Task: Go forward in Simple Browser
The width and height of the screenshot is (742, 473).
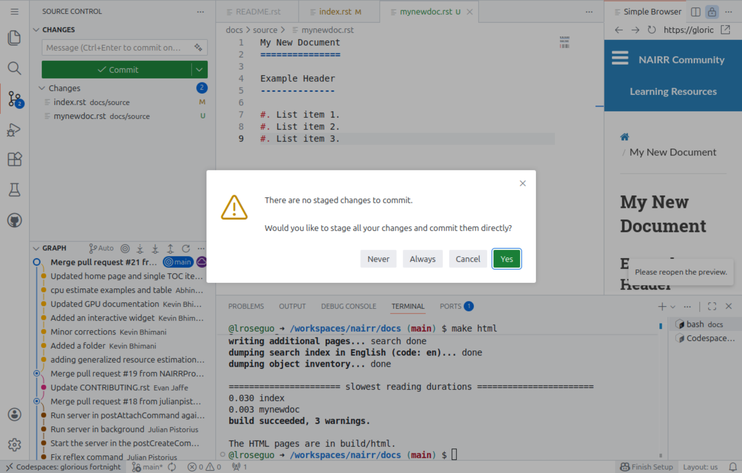Action: (x=635, y=30)
